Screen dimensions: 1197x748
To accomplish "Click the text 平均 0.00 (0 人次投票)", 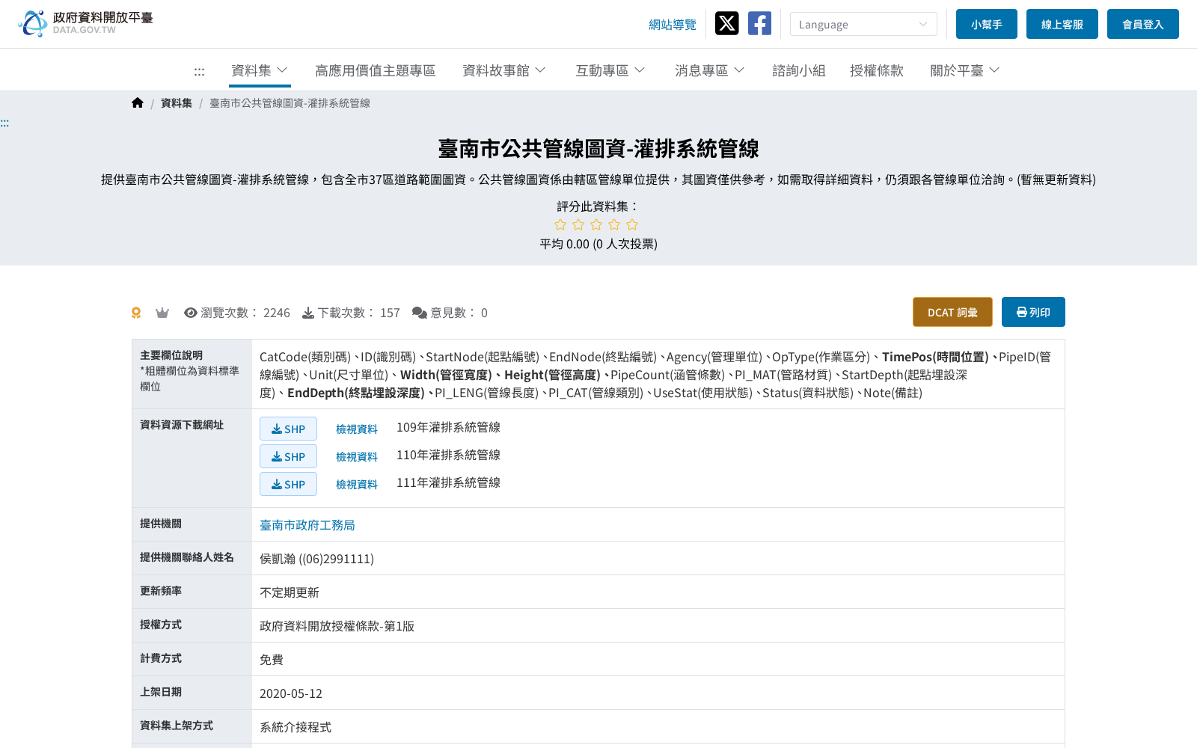I will (598, 244).
